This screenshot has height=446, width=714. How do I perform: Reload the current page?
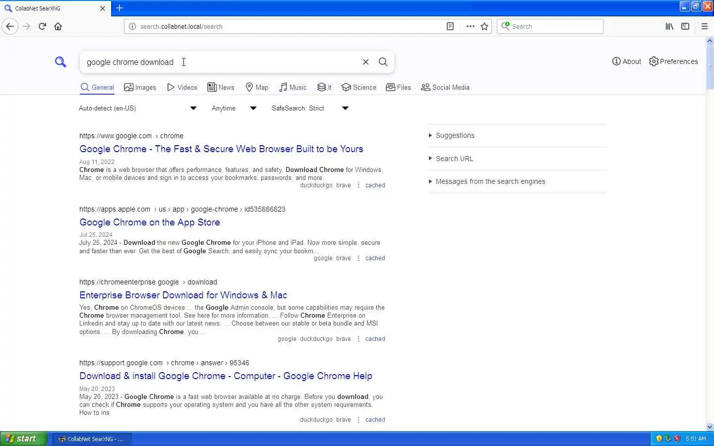42,26
